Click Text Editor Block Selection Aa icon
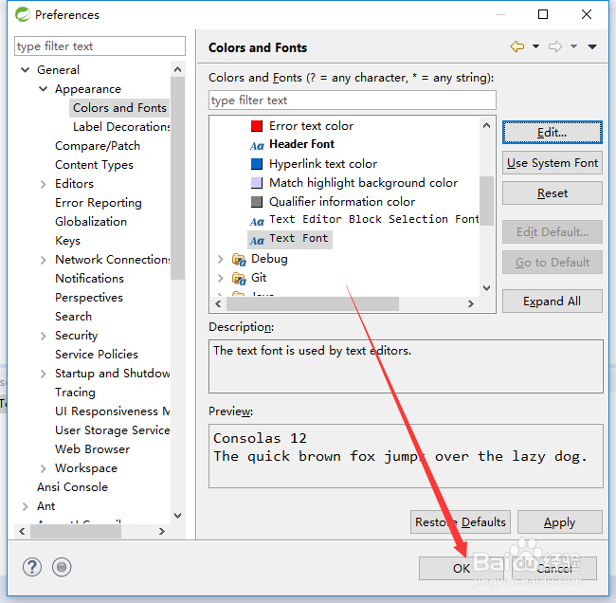Screen dimensions: 616x603 tap(257, 221)
